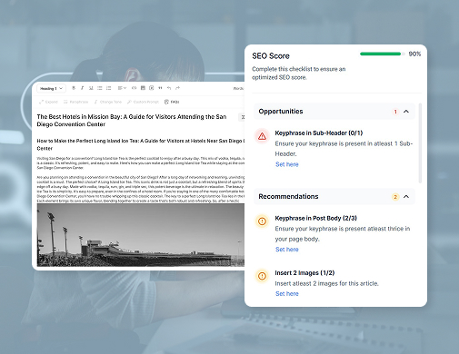This screenshot has height=354, width=459.
Task: Click the SEO checklist vertical scrollbar
Action: (x=420, y=143)
